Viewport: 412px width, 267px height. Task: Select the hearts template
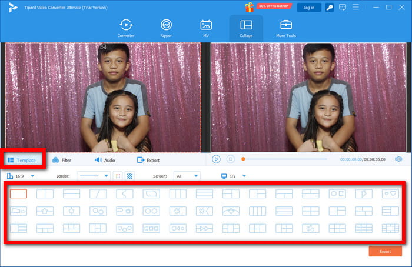[x=390, y=193]
